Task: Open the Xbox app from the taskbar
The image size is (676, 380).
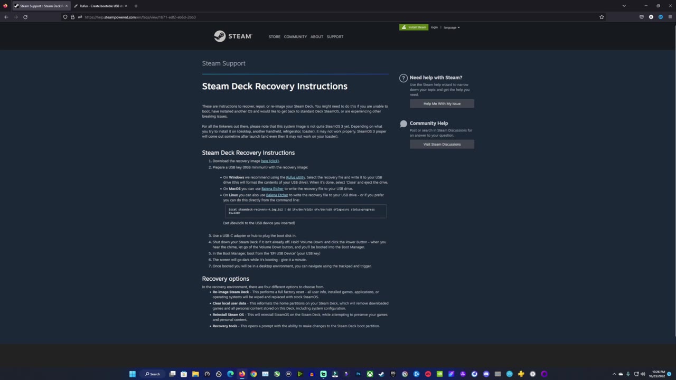Action: 370,374
